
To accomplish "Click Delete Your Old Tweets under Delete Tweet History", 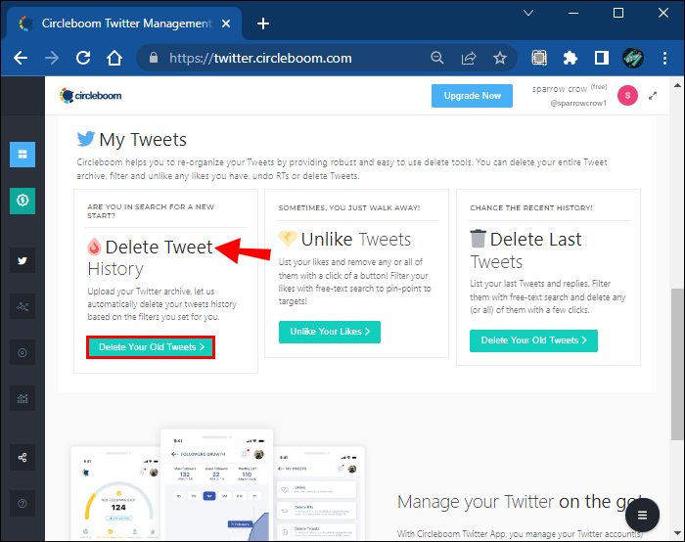I will point(151,347).
